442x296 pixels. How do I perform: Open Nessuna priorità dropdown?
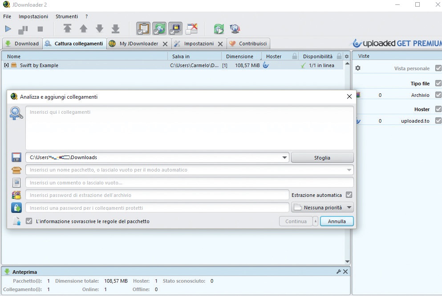[322, 208]
